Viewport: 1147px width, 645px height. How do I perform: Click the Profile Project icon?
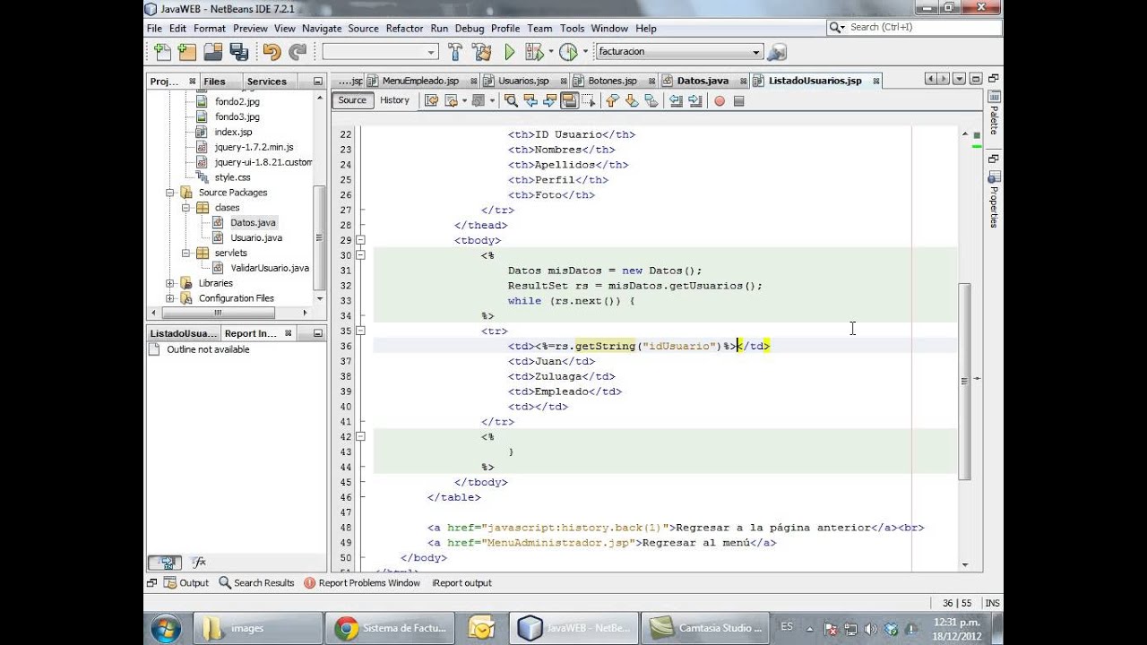click(x=568, y=52)
